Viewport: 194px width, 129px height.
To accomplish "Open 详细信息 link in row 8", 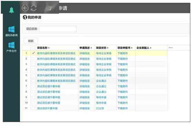I will click(x=85, y=92).
